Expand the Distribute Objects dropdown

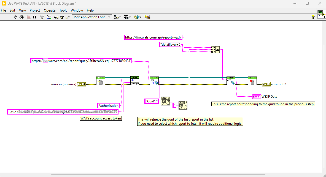[x=127, y=17]
